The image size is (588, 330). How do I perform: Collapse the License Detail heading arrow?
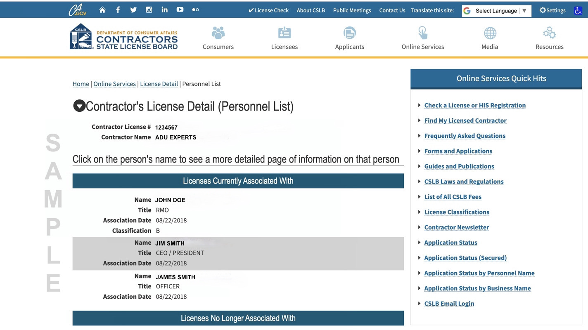pyautogui.click(x=79, y=106)
